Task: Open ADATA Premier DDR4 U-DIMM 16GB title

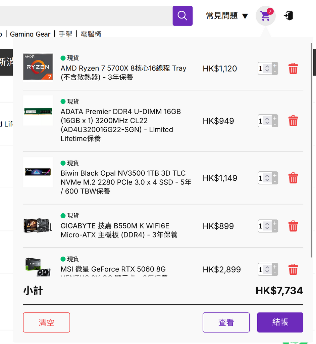Action: (121, 125)
